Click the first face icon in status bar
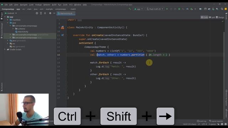The width and height of the screenshot is (228, 128). pos(222,124)
